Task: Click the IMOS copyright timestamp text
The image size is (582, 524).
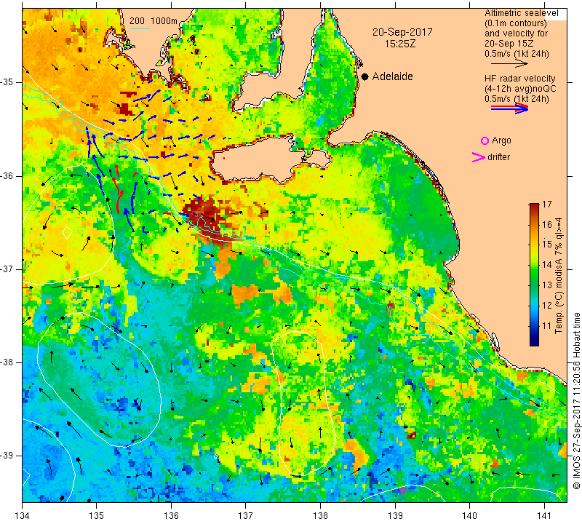Action: point(576,400)
